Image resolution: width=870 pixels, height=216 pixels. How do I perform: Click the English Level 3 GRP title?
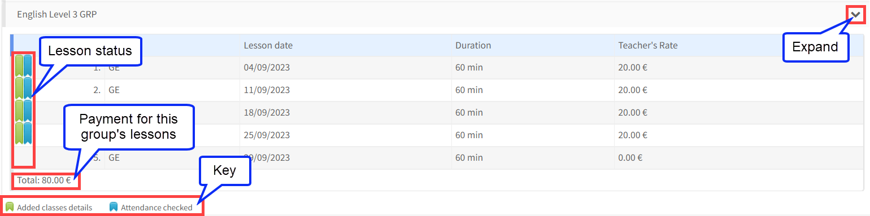click(56, 15)
